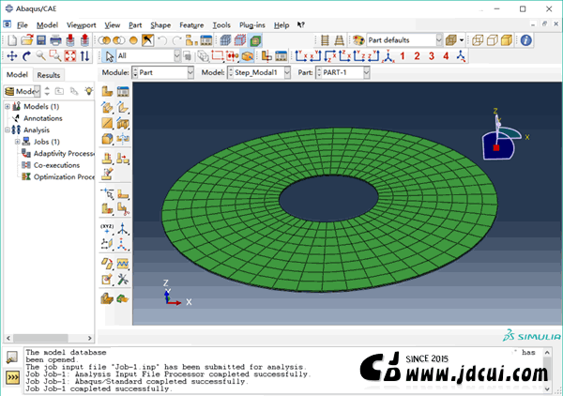Turn perspective on icon

tap(339, 40)
